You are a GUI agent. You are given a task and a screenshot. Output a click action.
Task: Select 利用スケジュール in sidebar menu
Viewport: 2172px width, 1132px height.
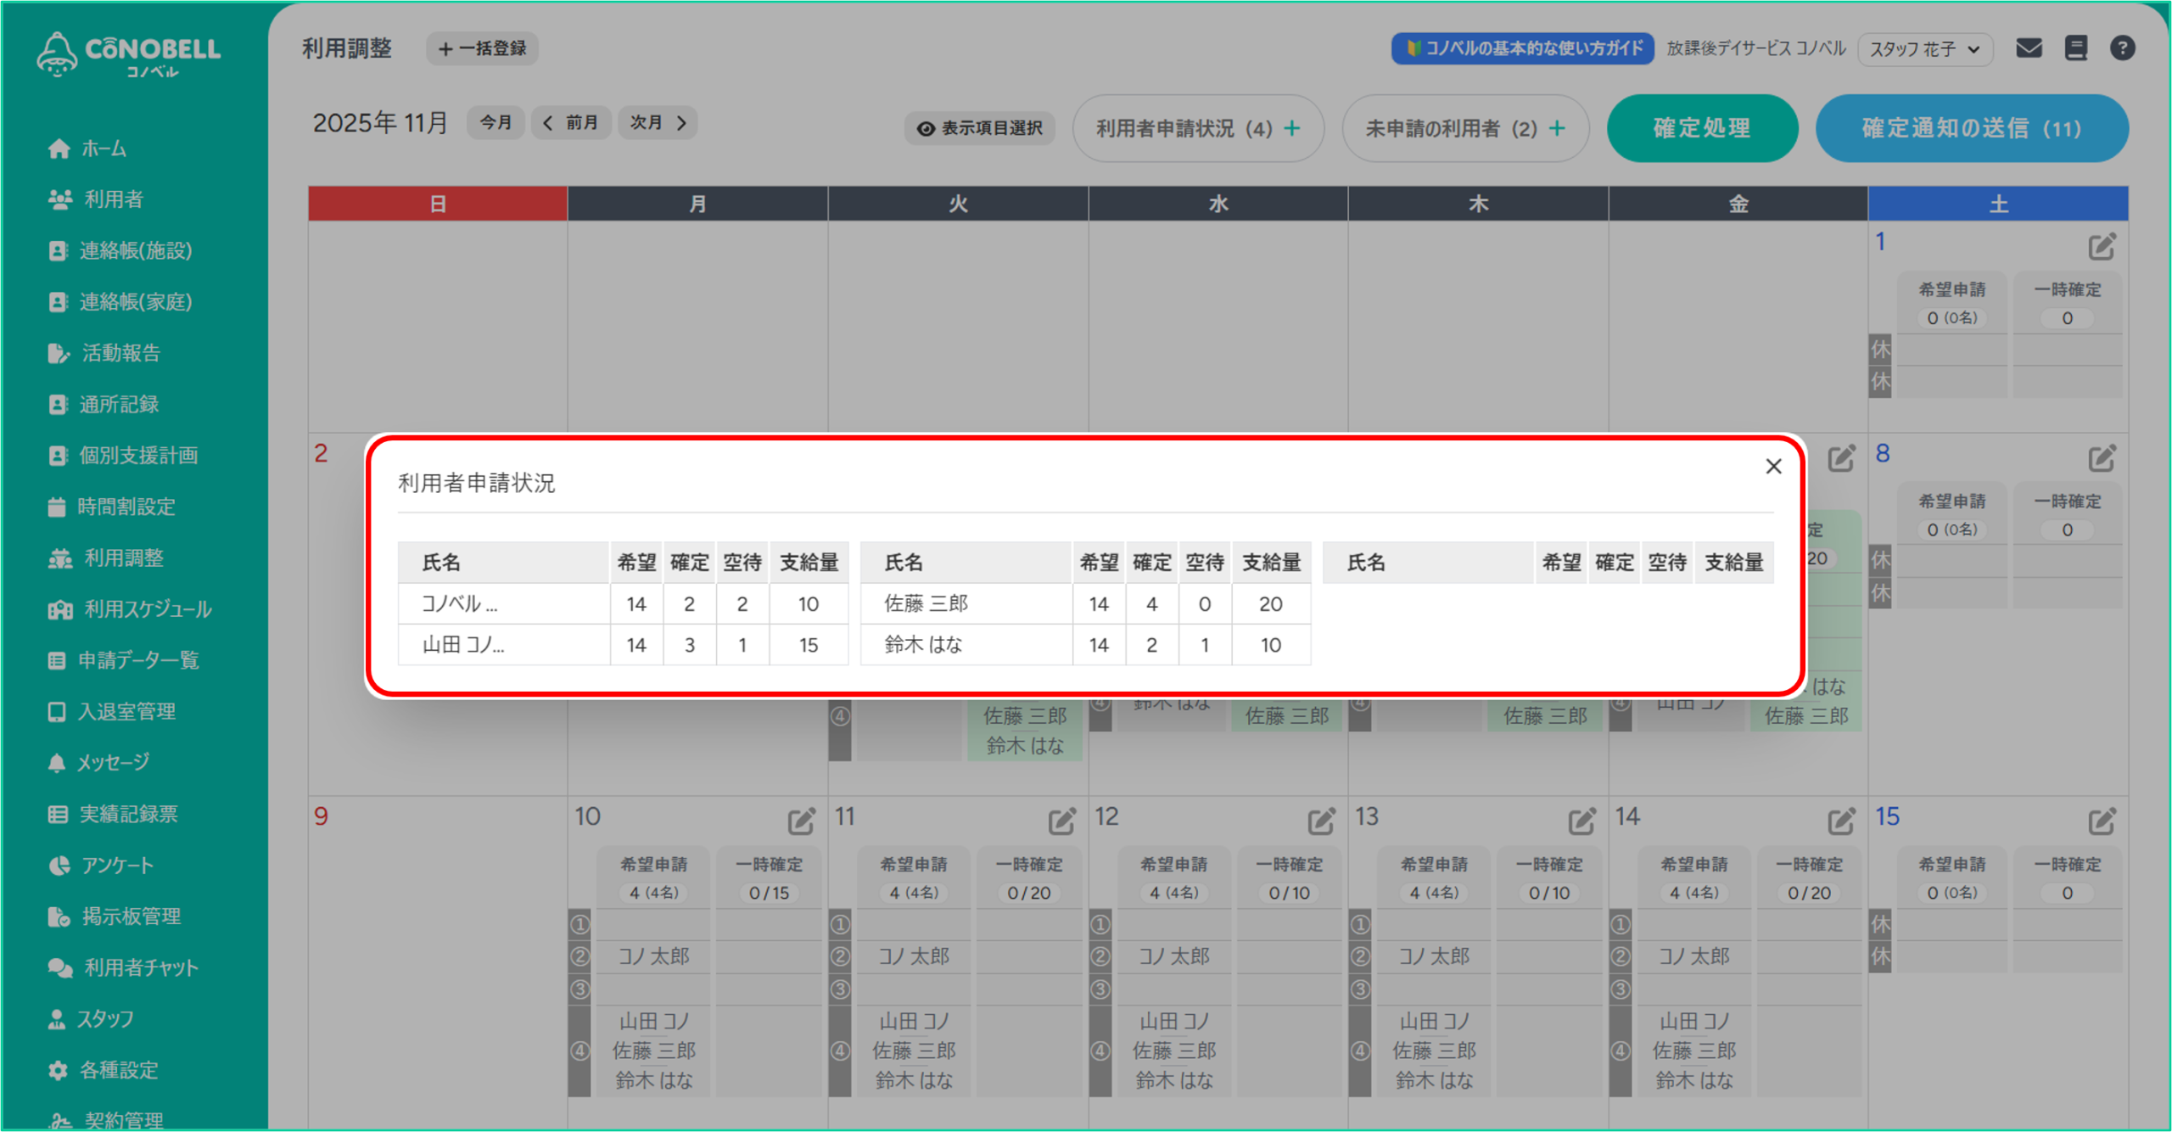(147, 609)
